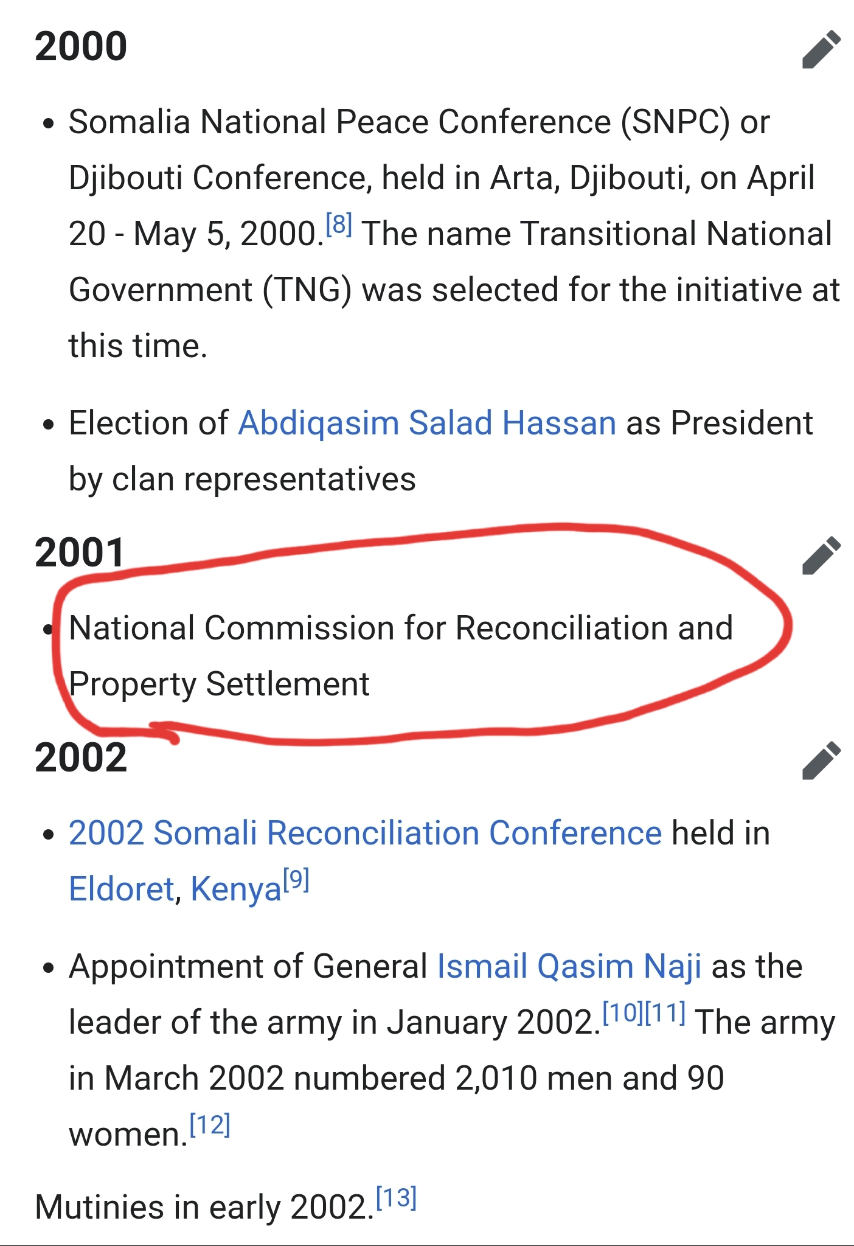Tap citation [12] after the word women
This screenshot has height=1246, width=854.
pos(210,1124)
